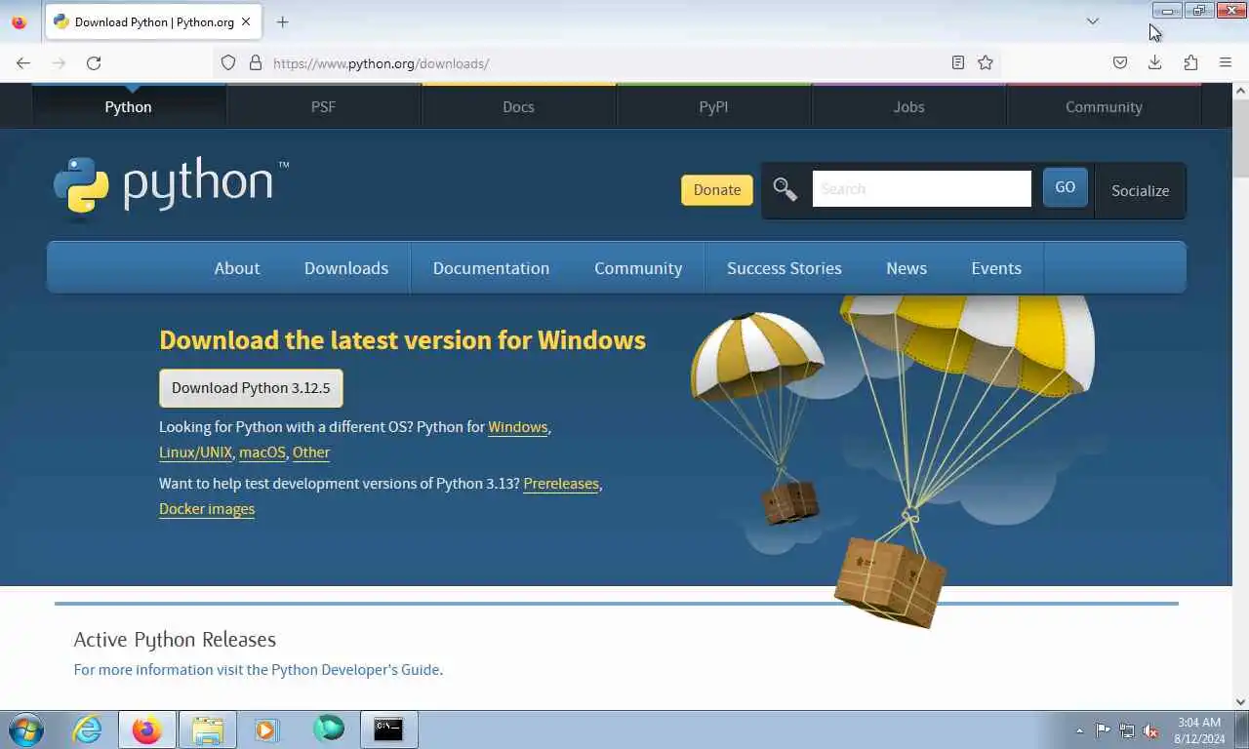Select the Download Python | Python.org tab

152,21
